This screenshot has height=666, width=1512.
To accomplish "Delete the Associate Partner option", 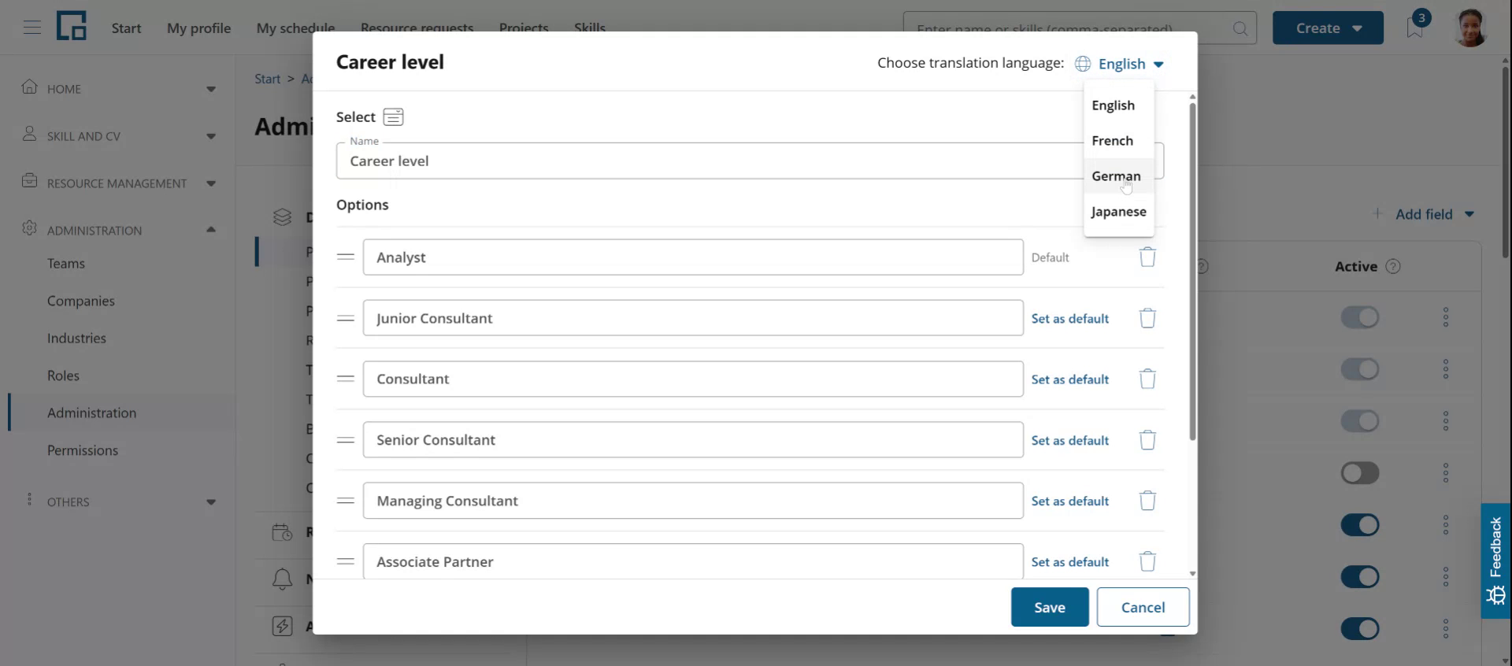I will tap(1147, 561).
